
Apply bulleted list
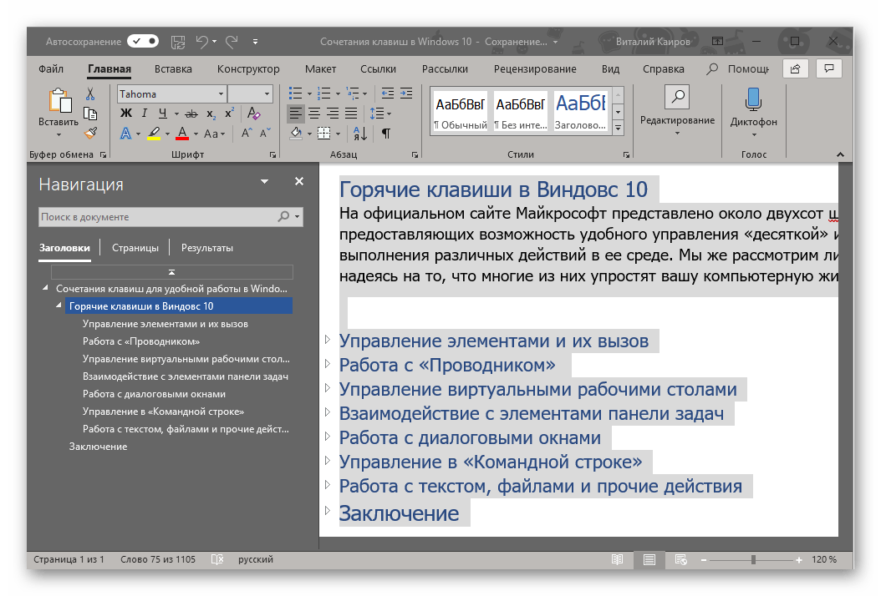296,93
